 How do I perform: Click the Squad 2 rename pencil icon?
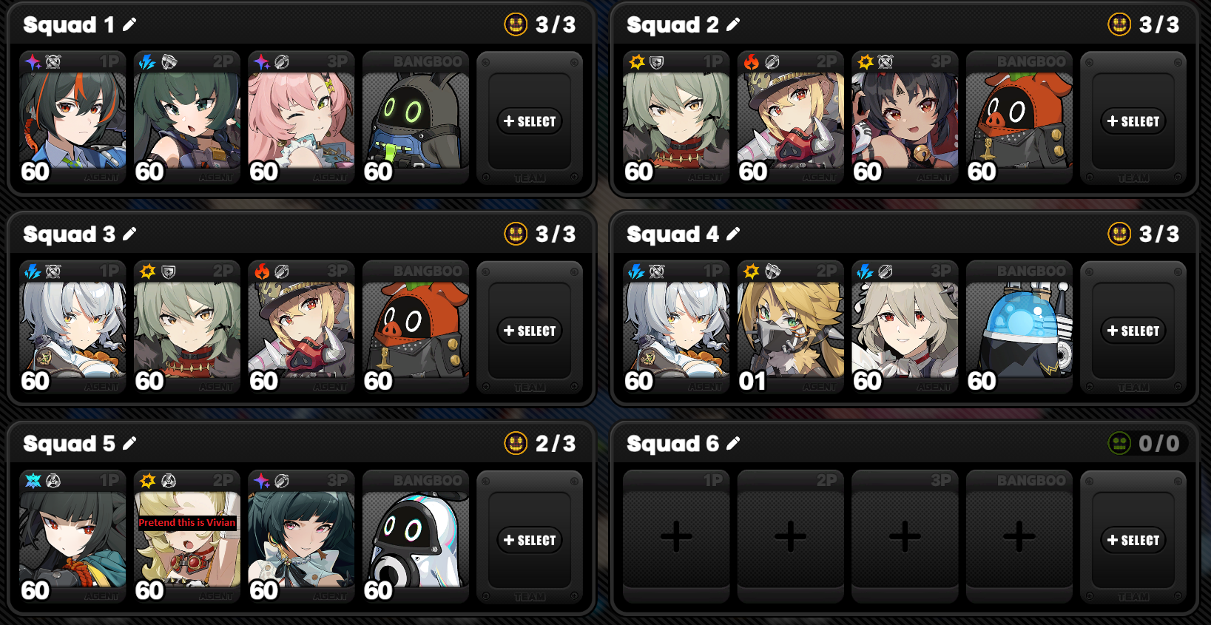pyautogui.click(x=733, y=25)
